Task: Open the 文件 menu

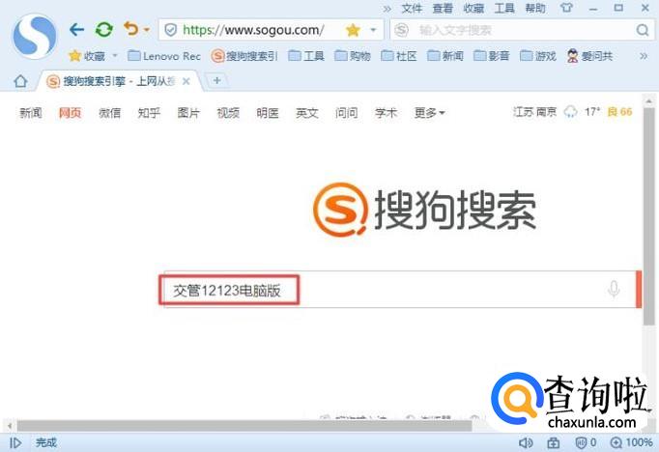Action: [x=412, y=8]
